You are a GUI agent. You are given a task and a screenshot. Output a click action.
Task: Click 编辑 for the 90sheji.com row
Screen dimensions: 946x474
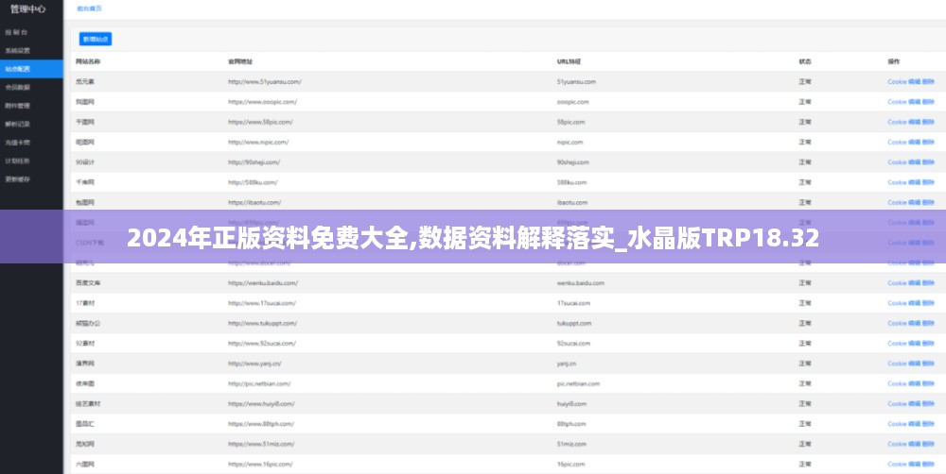point(914,162)
